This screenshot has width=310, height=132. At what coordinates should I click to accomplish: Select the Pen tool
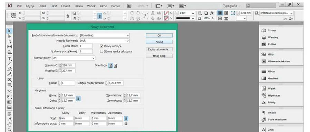click(x=9, y=69)
